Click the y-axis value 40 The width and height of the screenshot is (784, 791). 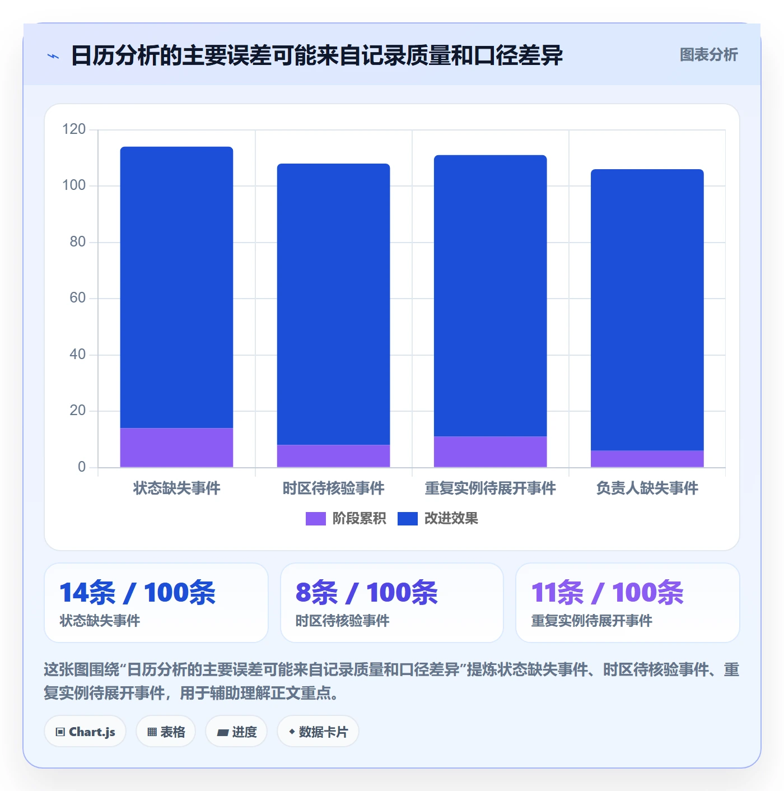click(x=77, y=355)
